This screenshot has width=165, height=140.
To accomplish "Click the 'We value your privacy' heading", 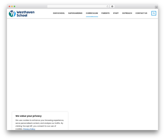I will coord(28,116).
